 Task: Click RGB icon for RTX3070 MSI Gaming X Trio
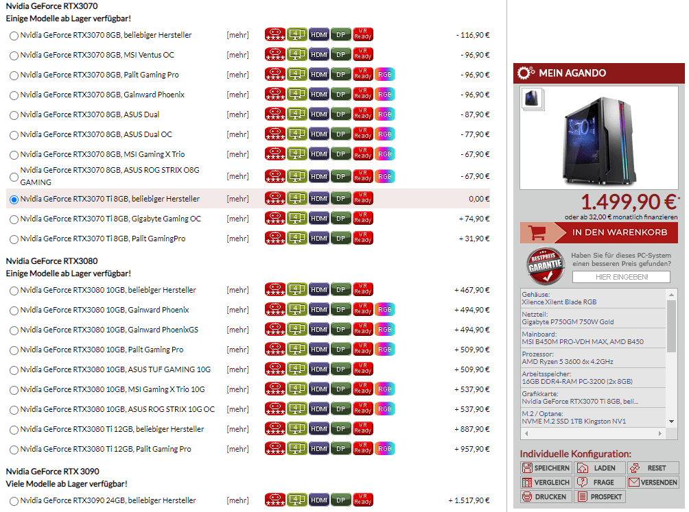385,154
